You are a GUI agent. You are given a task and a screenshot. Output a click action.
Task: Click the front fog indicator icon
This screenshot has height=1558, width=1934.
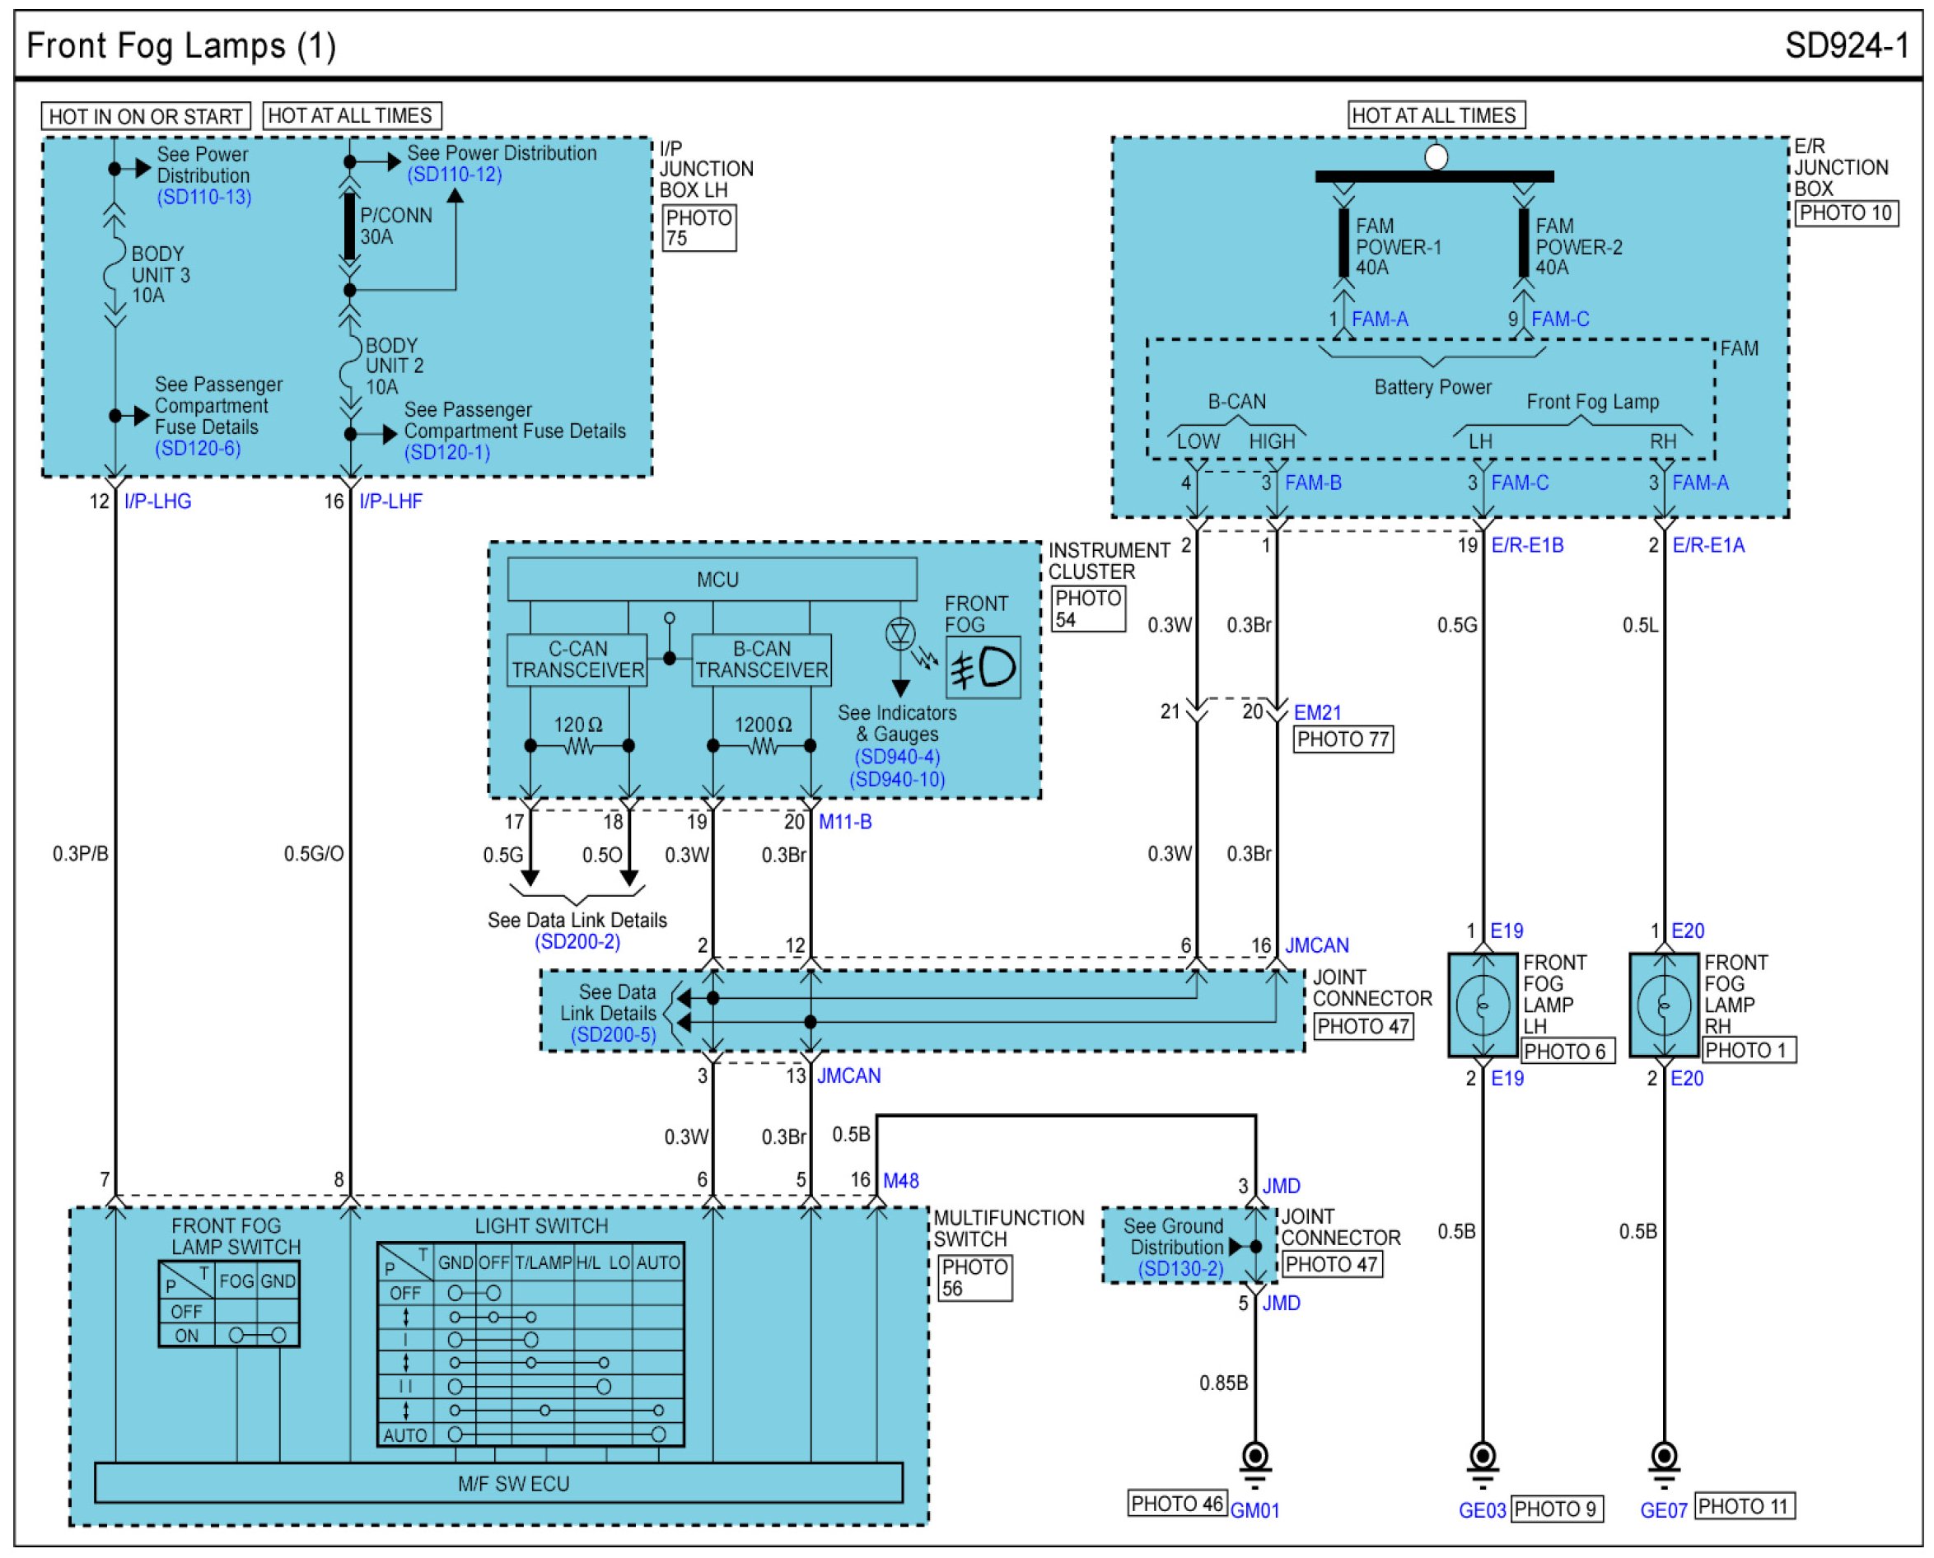pos(983,668)
